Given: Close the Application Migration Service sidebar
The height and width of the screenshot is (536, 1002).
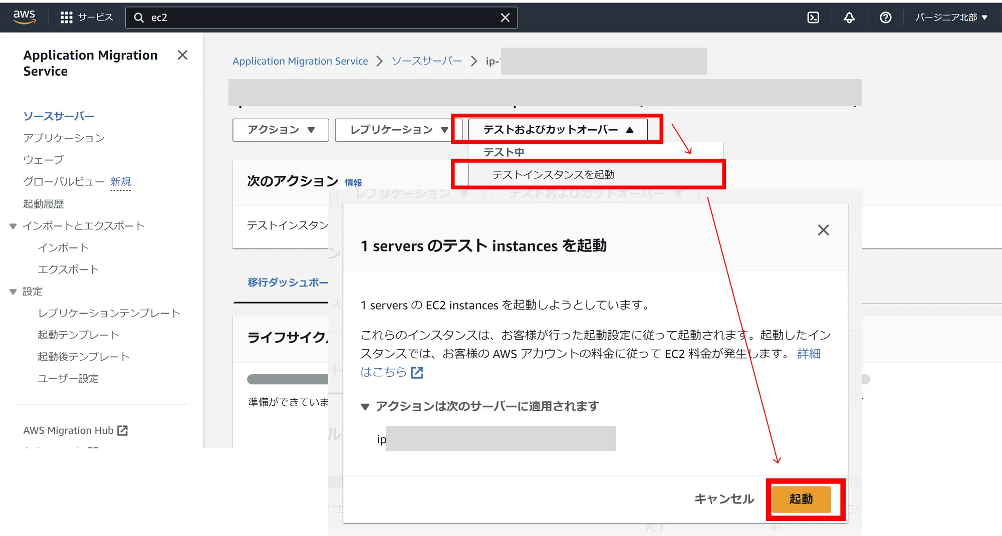Looking at the screenshot, I should (x=182, y=55).
